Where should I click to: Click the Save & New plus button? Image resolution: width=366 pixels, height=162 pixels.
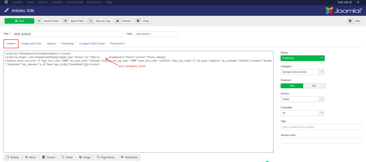tap(74, 21)
